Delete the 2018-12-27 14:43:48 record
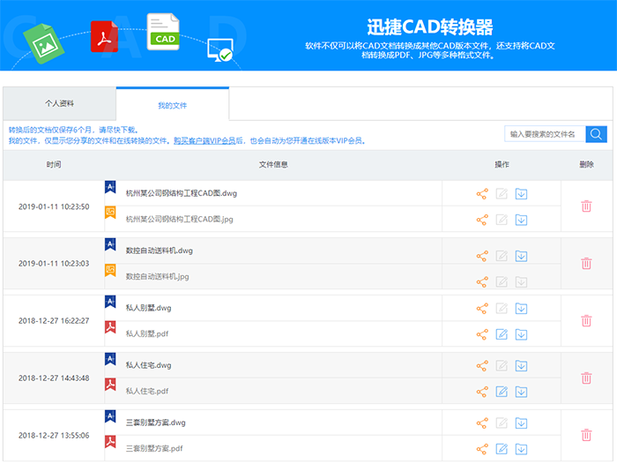This screenshot has height=464, width=617. click(x=586, y=378)
